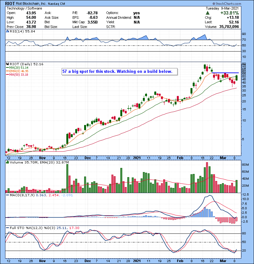This screenshot has height=264, width=254.
Task: Click the Chg +13.18 value
Action: tap(233, 17)
